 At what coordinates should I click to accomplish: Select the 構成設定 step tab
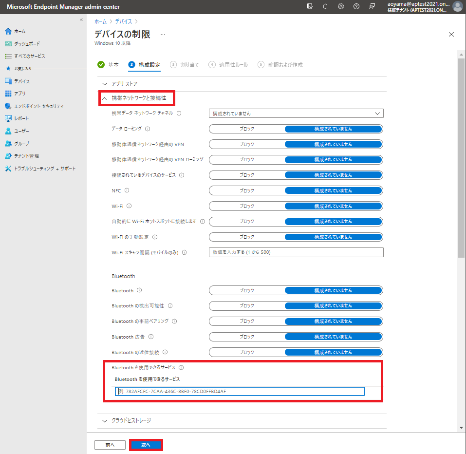(x=145, y=65)
